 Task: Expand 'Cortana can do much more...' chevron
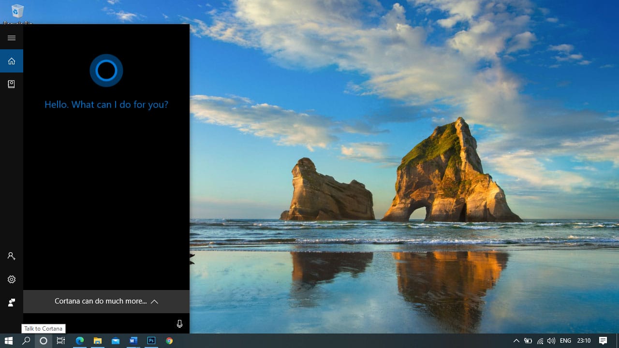tap(154, 302)
